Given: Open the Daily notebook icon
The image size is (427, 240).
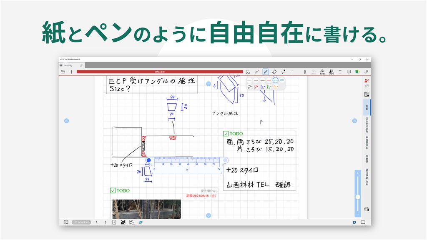Looking at the screenshot, I should [x=66, y=222].
